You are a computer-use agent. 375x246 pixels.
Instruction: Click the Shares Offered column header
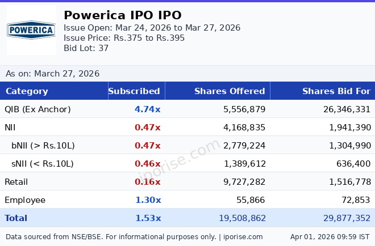click(230, 91)
